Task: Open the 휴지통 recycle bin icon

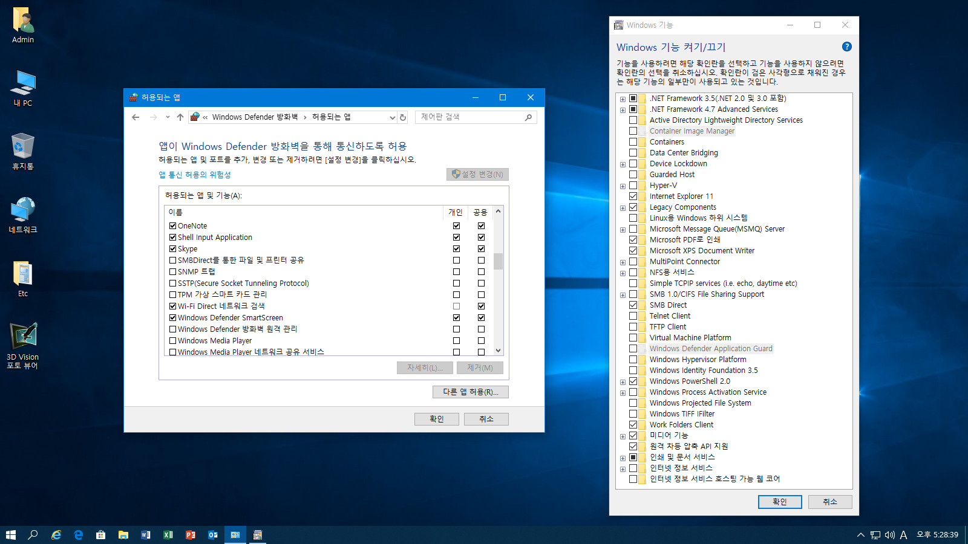Action: pyautogui.click(x=23, y=152)
